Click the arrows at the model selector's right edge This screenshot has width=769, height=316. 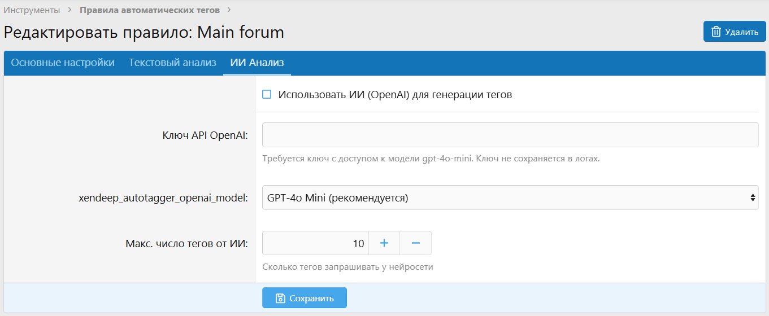tap(752, 197)
